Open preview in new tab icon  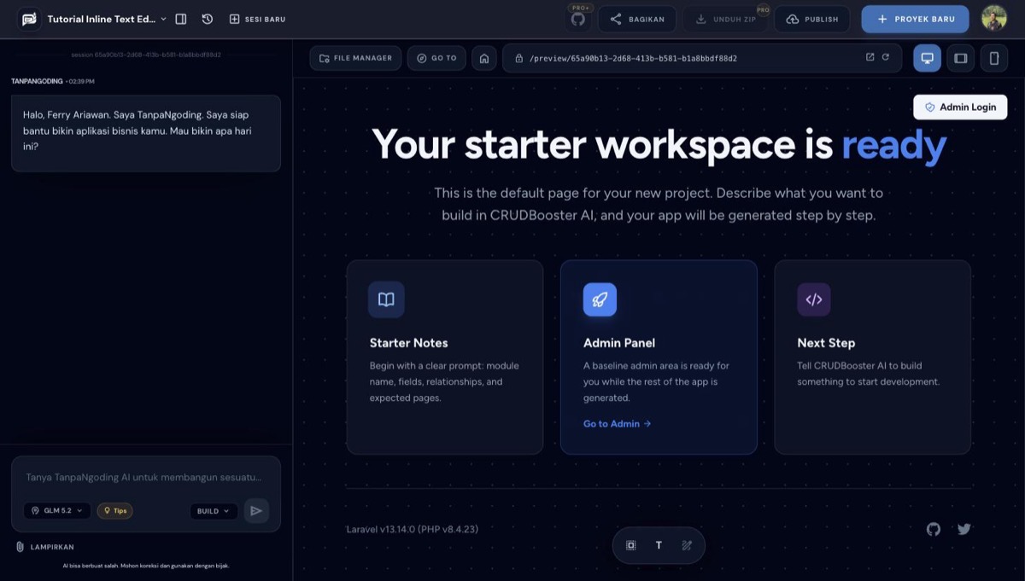[x=870, y=57]
